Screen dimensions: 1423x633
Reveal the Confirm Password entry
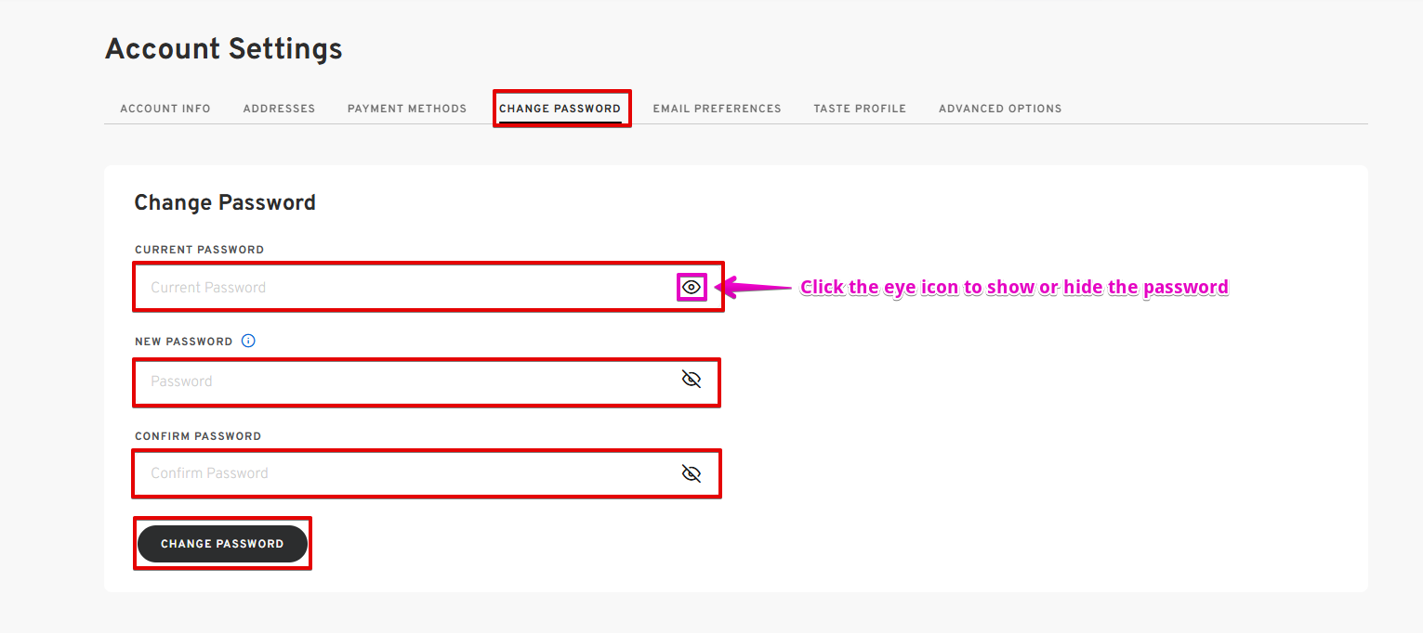tap(691, 473)
